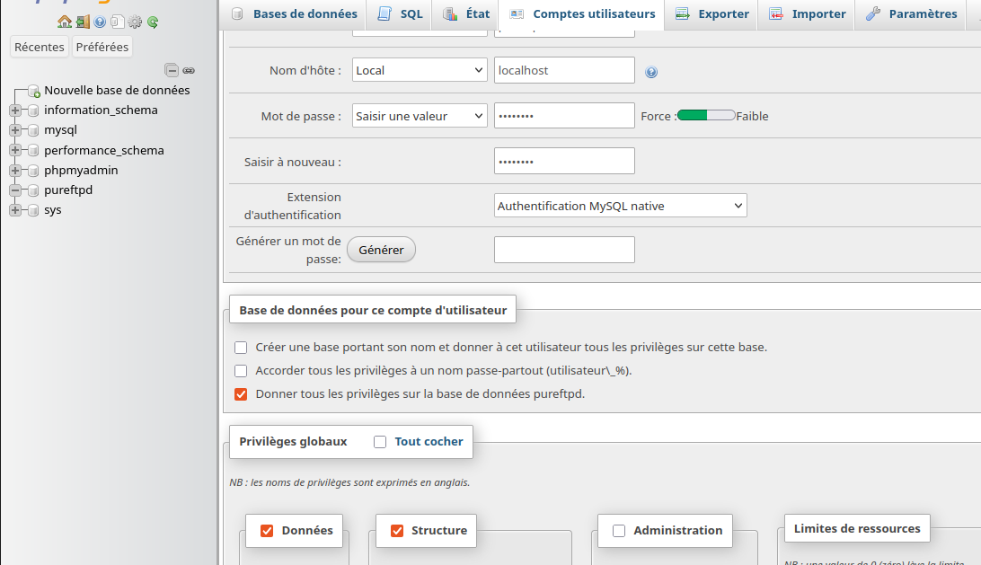This screenshot has width=981, height=565.
Task: Open phpMyAdmin documentation help icon
Action: (x=100, y=22)
